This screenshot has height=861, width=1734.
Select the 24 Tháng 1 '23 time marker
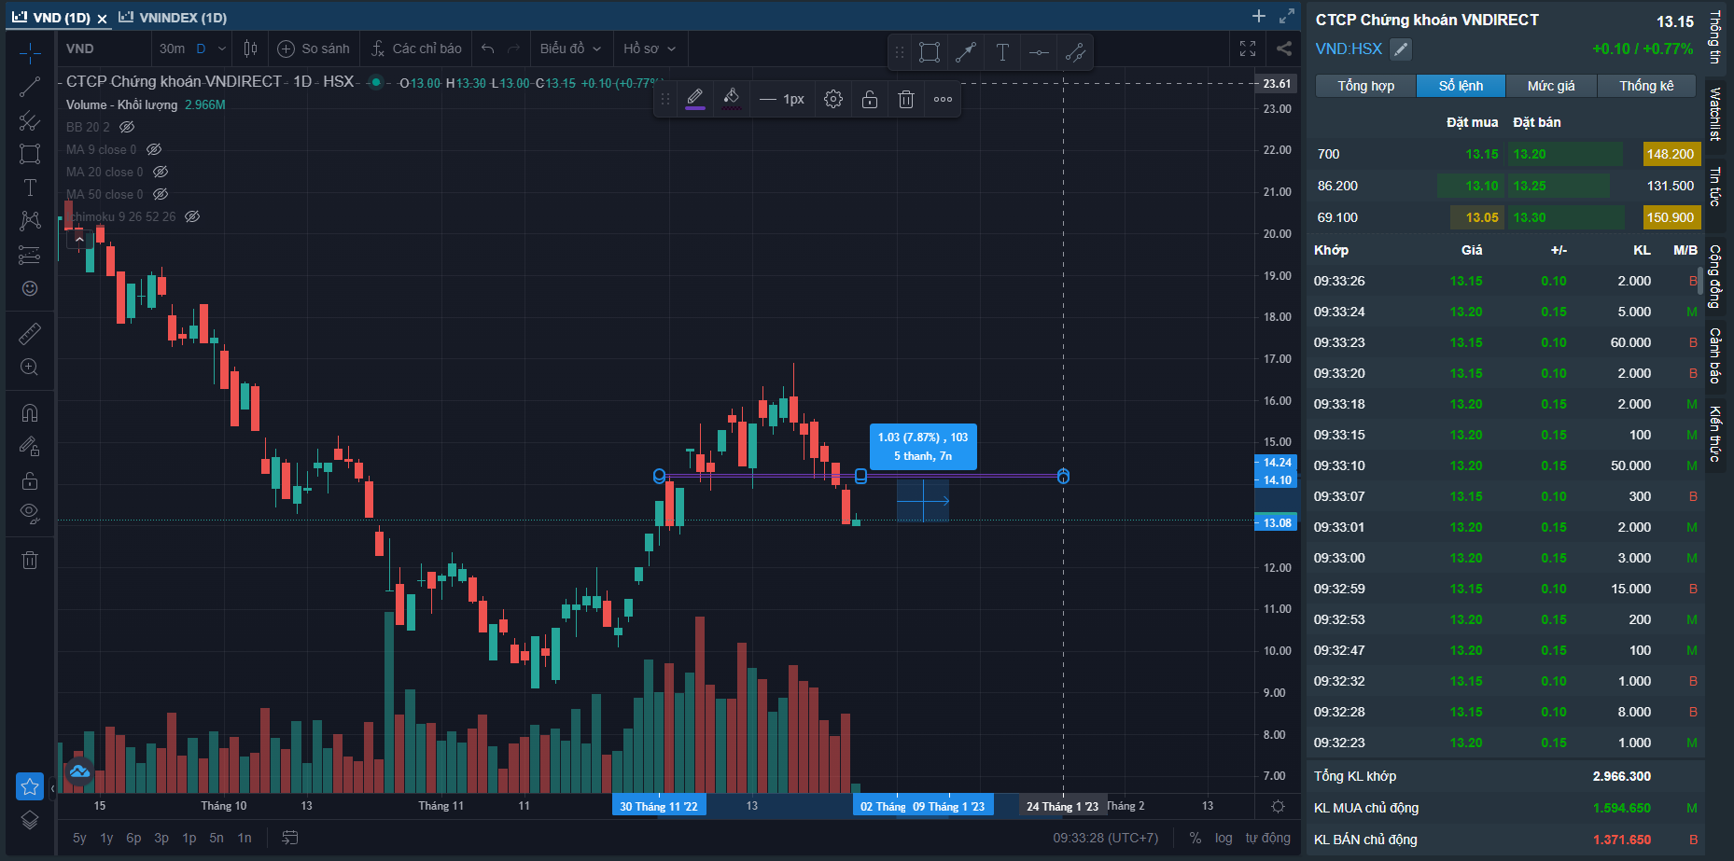[1063, 806]
